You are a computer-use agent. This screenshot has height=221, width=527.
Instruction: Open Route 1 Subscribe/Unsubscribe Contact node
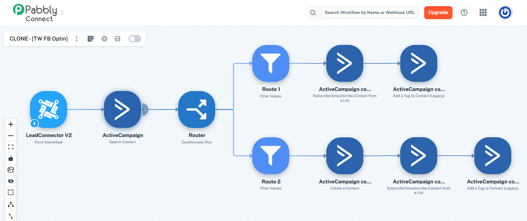[x=345, y=63]
